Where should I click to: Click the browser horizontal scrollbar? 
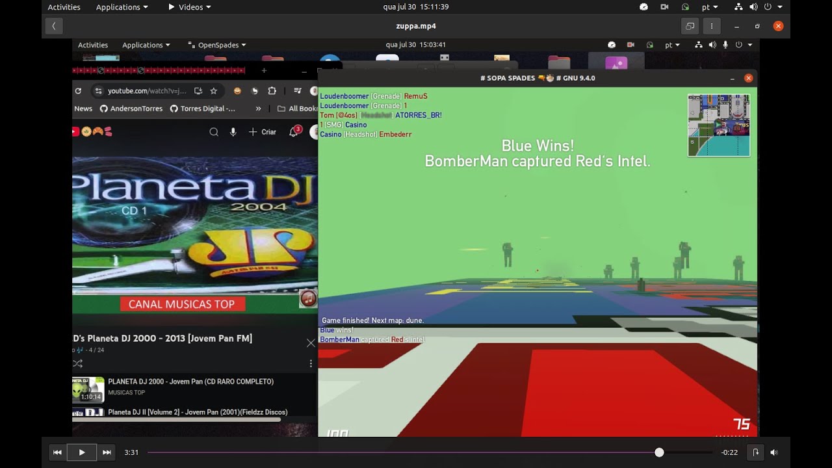(177, 420)
